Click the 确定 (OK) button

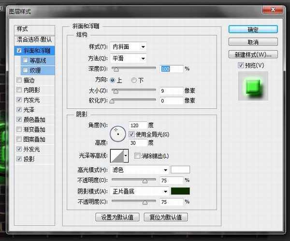(253, 30)
